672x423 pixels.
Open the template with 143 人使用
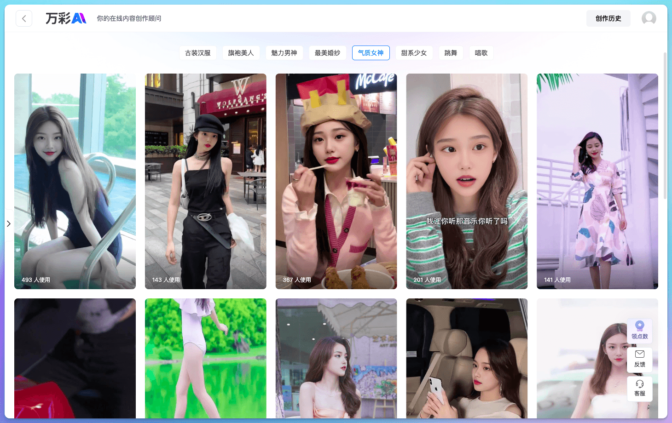click(x=206, y=181)
